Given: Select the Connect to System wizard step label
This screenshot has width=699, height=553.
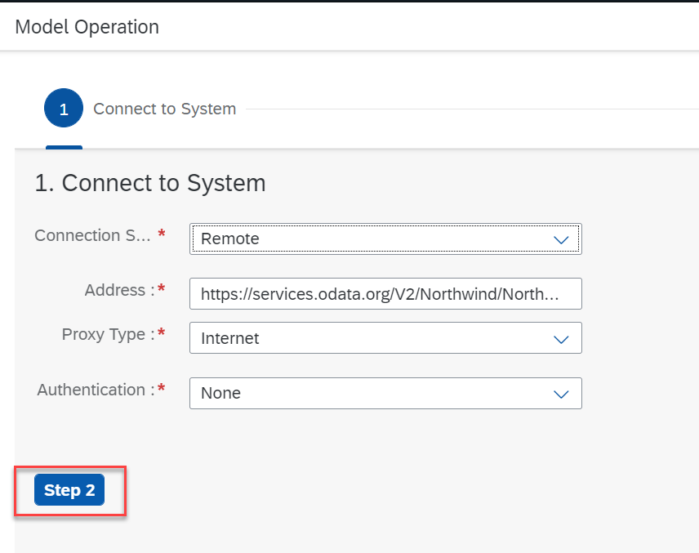Looking at the screenshot, I should tap(164, 109).
